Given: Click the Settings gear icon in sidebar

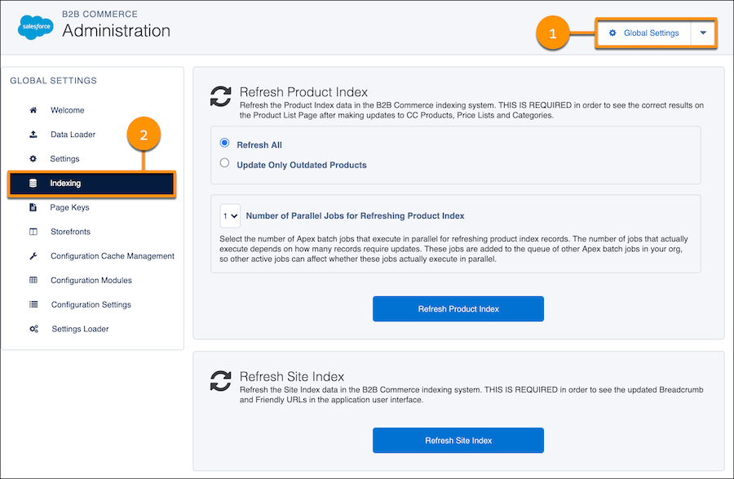Looking at the screenshot, I should 33,159.
